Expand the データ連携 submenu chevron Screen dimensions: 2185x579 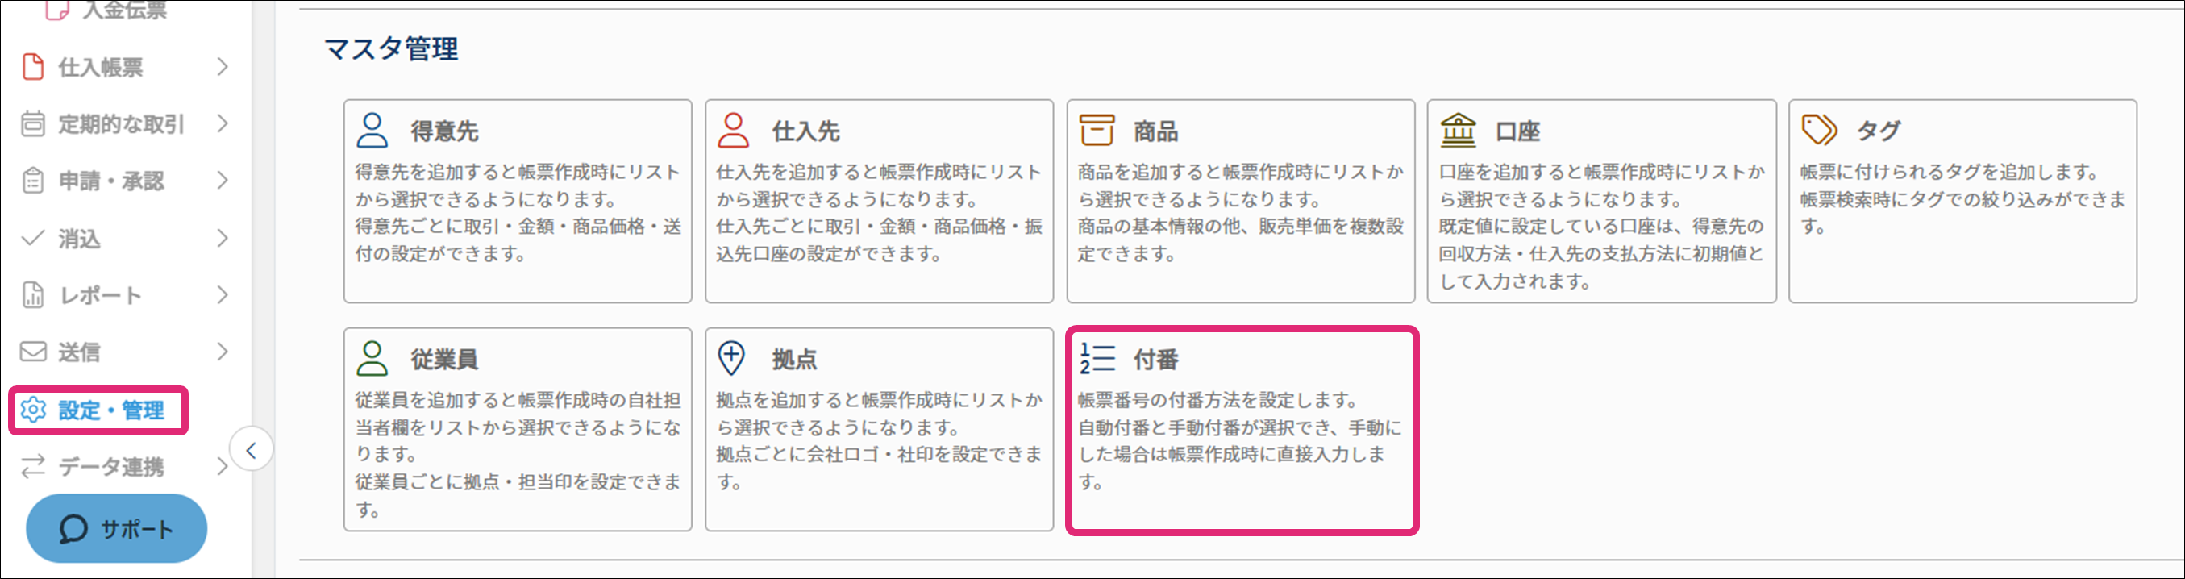(223, 466)
